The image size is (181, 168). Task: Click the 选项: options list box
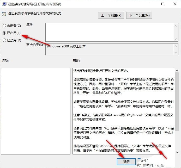click(x=36, y=111)
